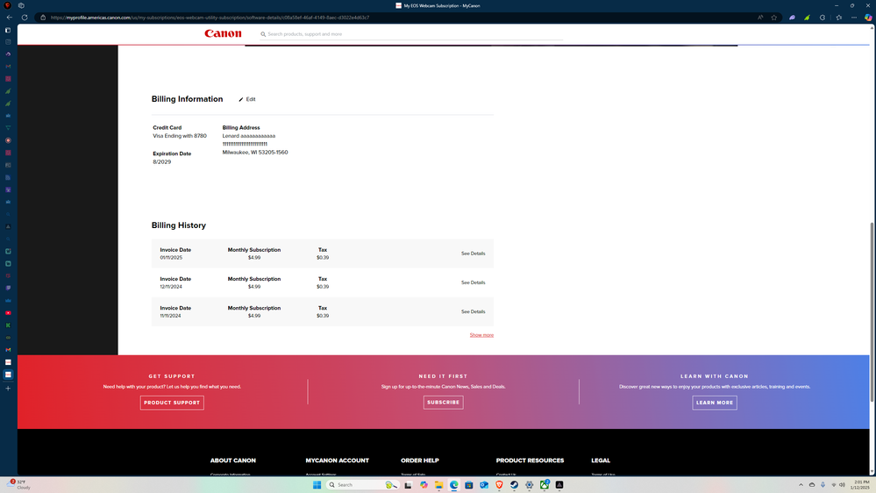The height and width of the screenshot is (493, 876).
Task: Launch Copilot from the taskbar
Action: [424, 484]
